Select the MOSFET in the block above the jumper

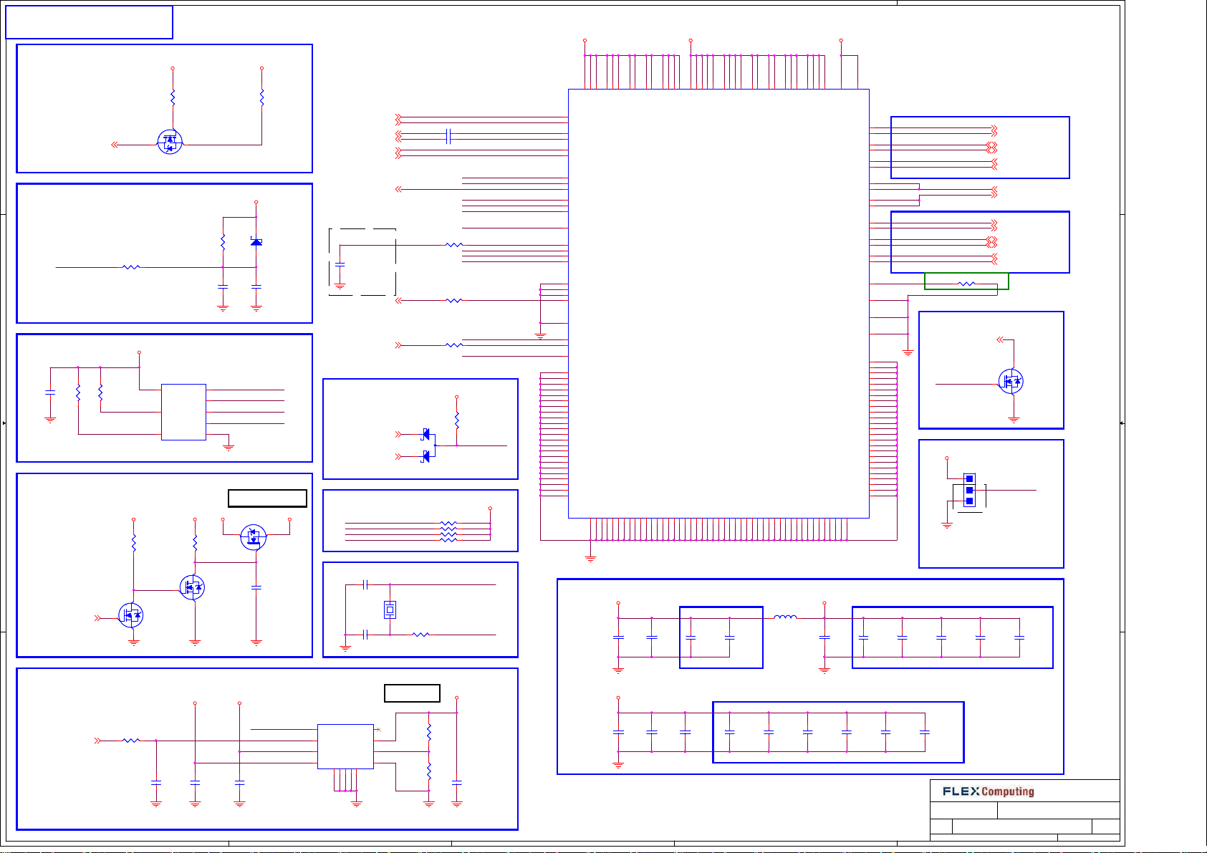pyautogui.click(x=1011, y=381)
